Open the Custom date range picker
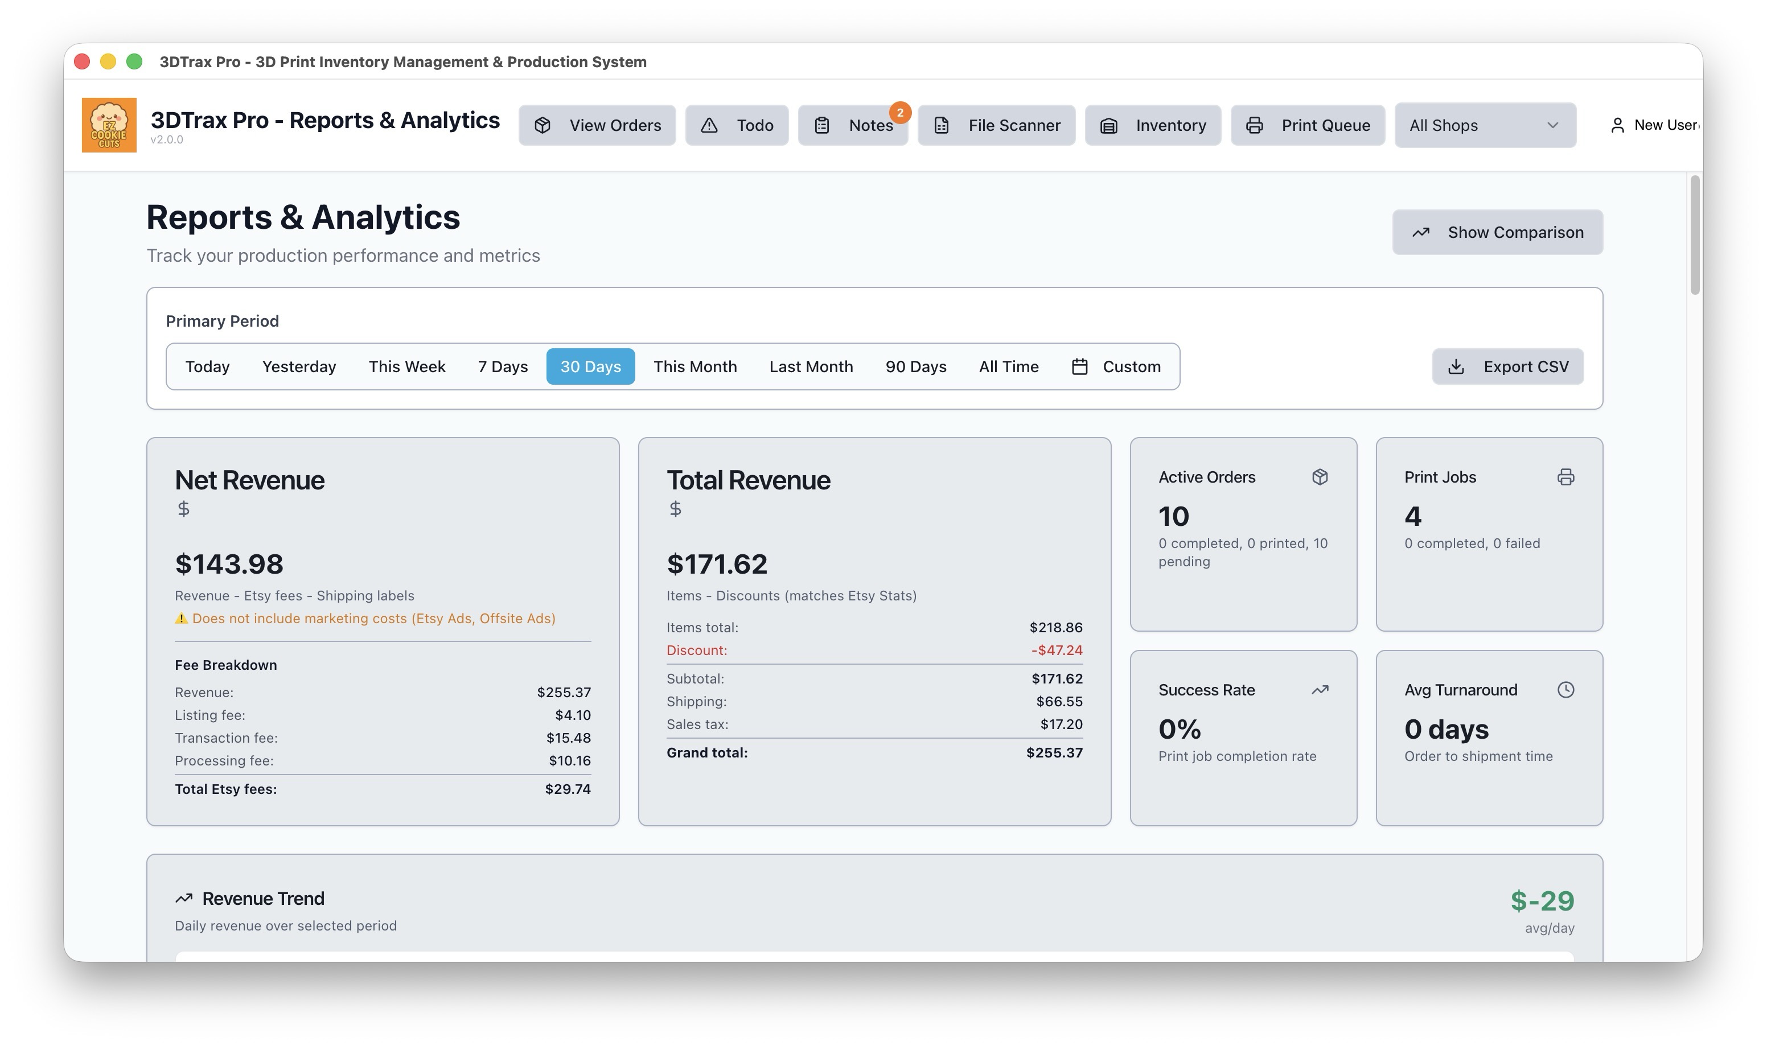The image size is (1767, 1046). (x=1116, y=366)
